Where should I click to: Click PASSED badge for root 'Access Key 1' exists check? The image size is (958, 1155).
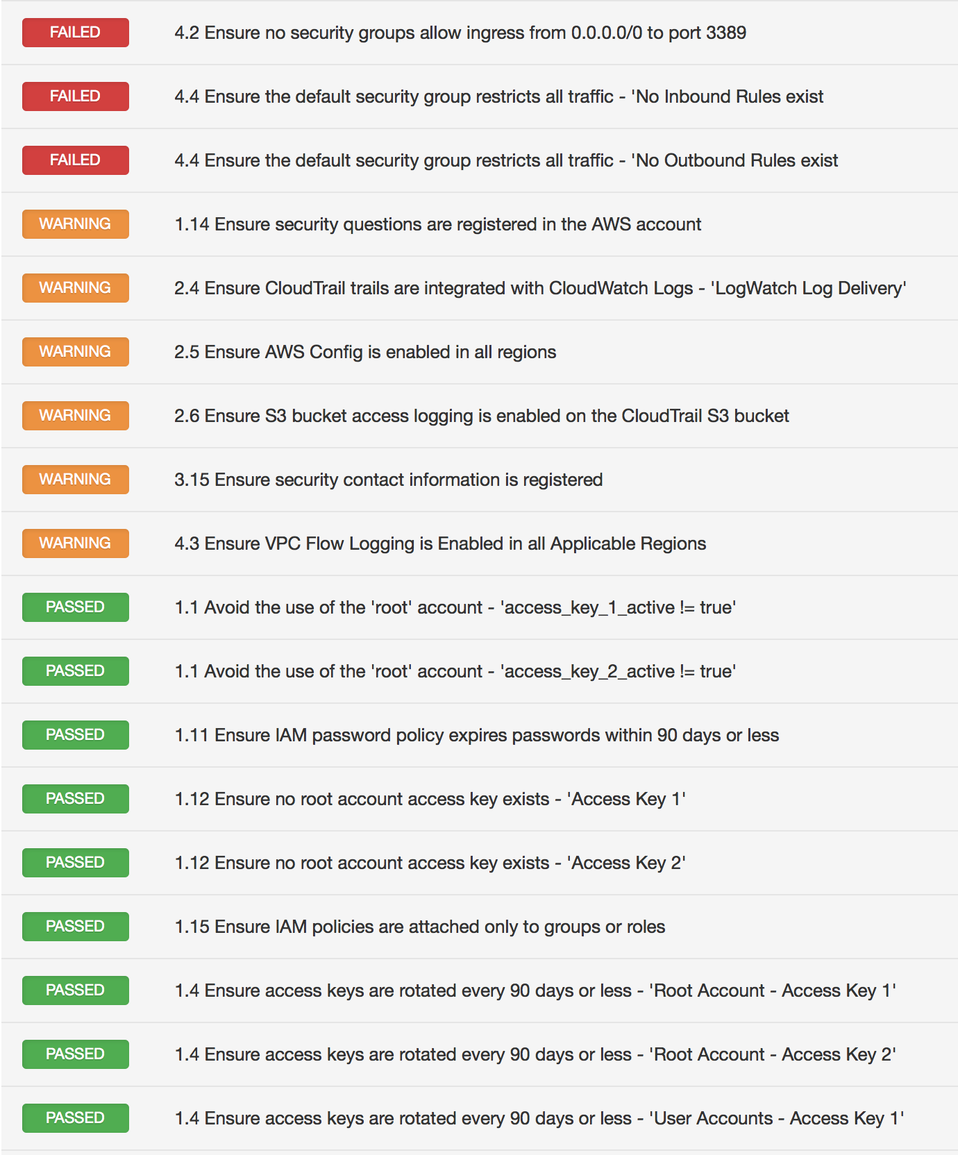[75, 799]
